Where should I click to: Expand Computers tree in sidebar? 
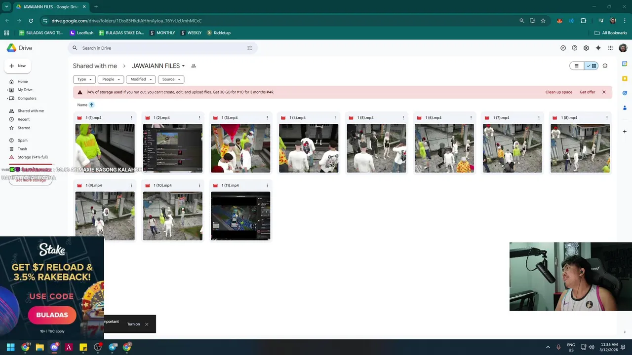pyautogui.click(x=7, y=98)
